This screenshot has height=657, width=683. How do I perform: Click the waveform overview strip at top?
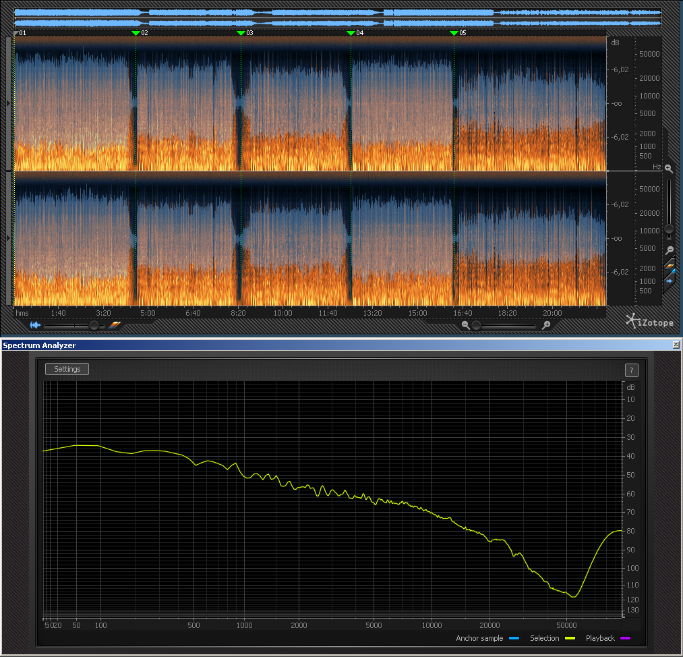337,18
